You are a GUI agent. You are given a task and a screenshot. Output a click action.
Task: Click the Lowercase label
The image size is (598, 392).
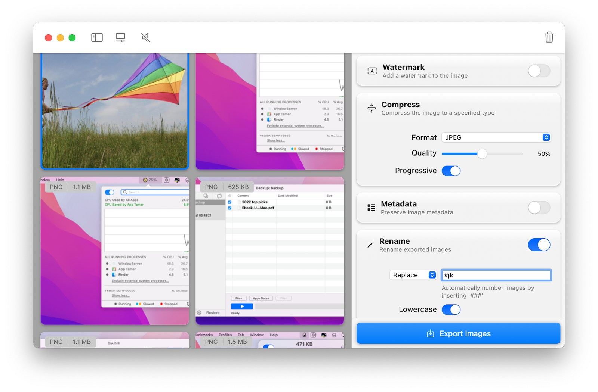coord(418,309)
